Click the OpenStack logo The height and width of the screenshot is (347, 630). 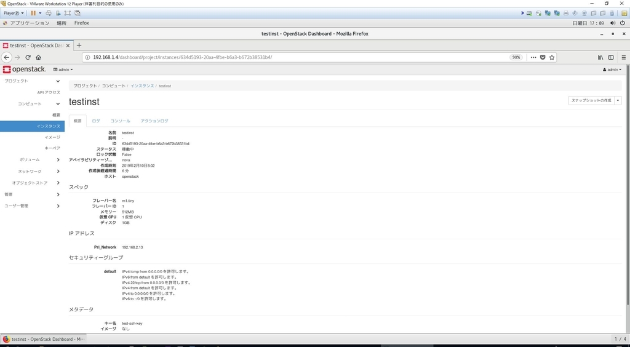[x=24, y=70]
